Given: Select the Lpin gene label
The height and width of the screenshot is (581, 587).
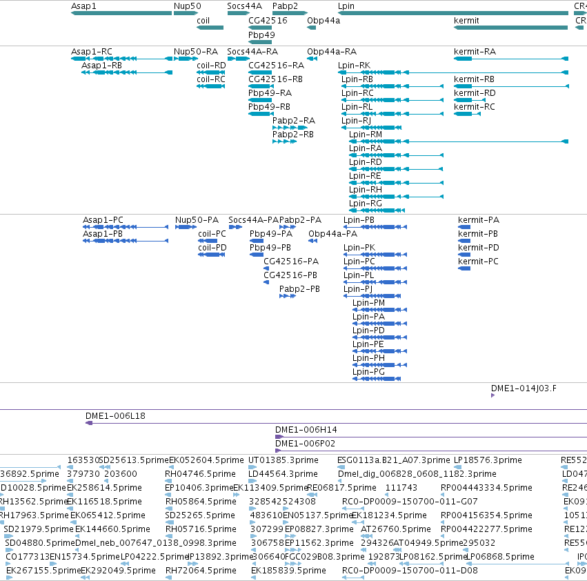Looking at the screenshot, I should [346, 6].
